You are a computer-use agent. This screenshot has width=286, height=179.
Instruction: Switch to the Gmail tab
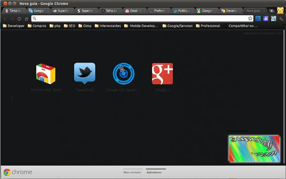tap(135, 11)
